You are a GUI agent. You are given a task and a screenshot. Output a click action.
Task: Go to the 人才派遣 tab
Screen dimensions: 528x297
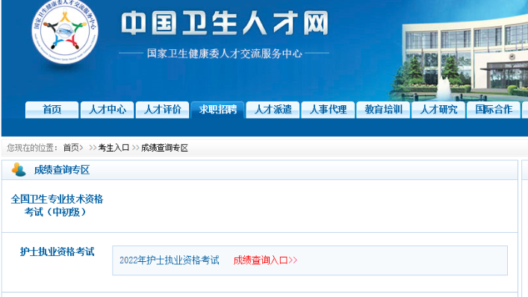click(x=273, y=110)
